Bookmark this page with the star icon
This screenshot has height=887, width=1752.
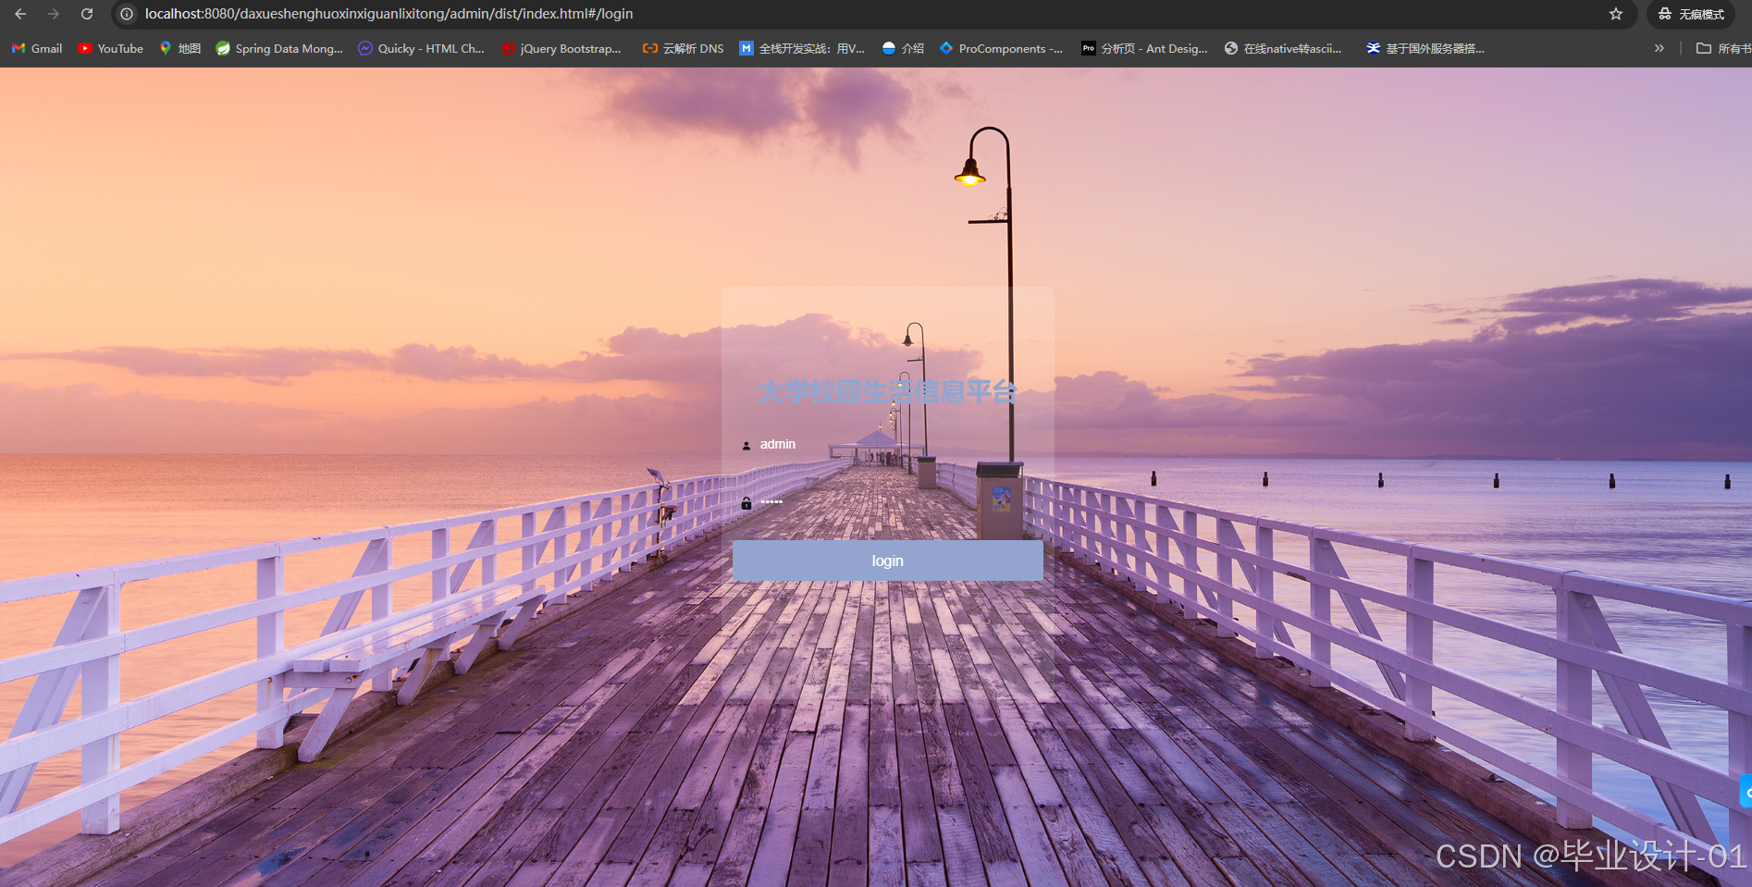(1616, 14)
